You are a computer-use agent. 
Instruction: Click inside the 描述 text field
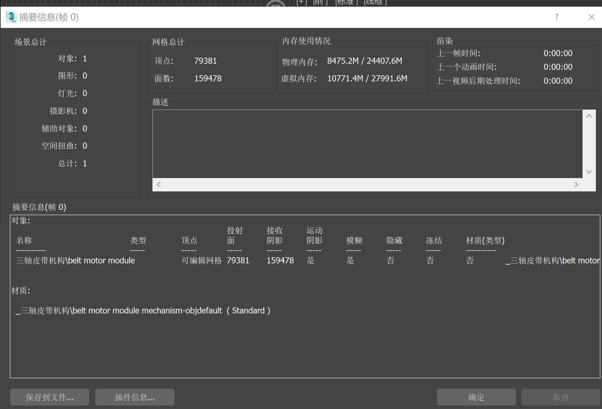pyautogui.click(x=367, y=144)
